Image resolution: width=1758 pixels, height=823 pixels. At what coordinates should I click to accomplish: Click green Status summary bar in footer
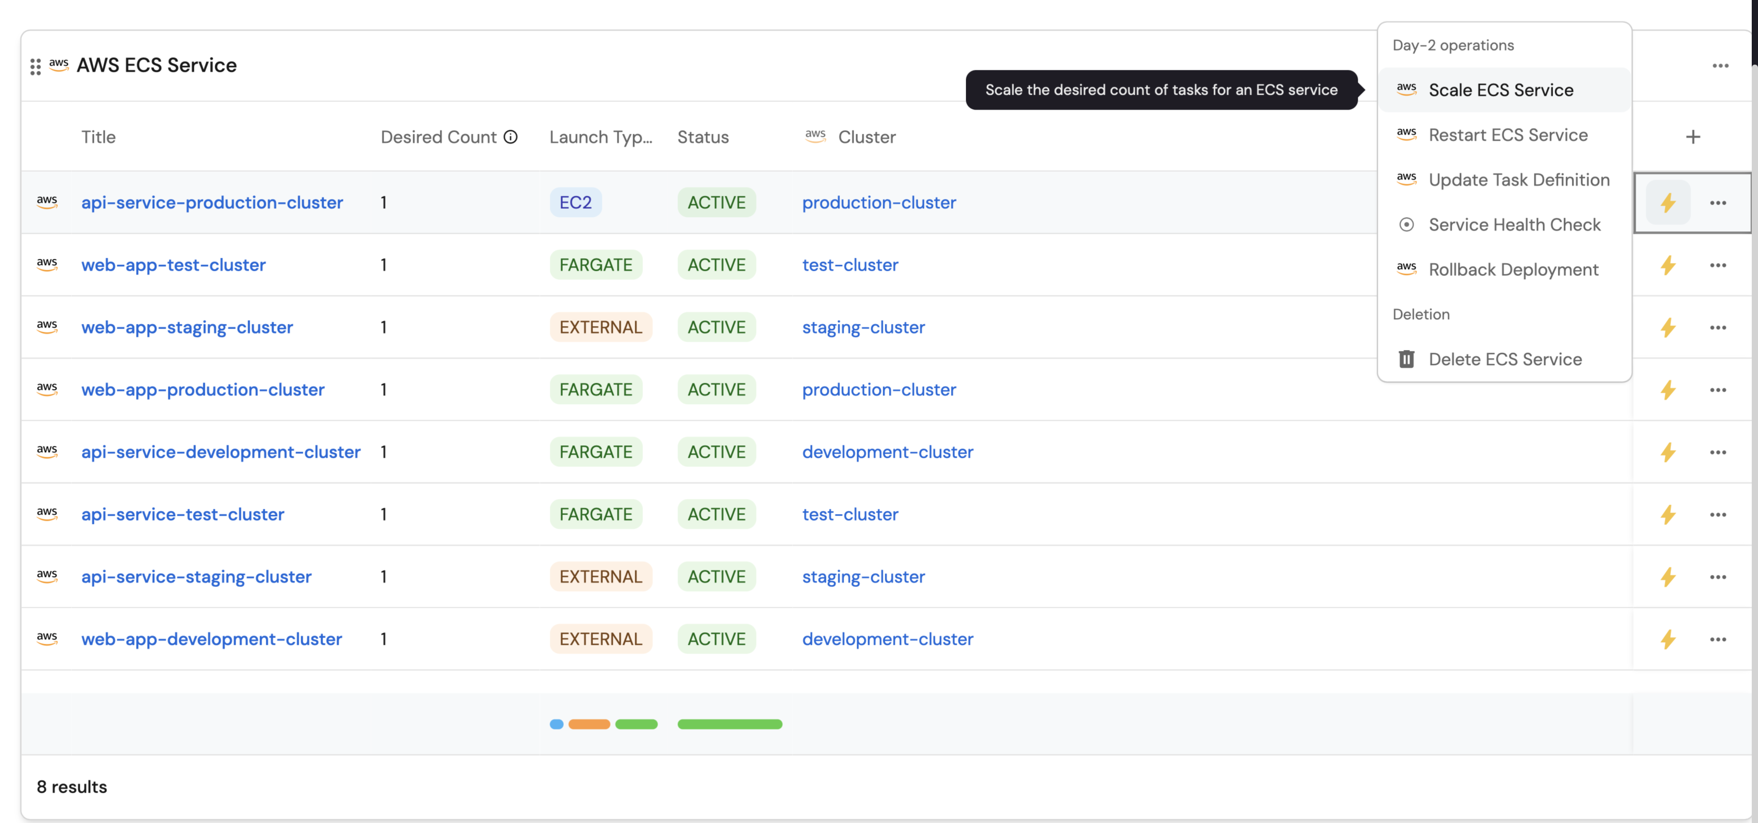[x=729, y=724]
